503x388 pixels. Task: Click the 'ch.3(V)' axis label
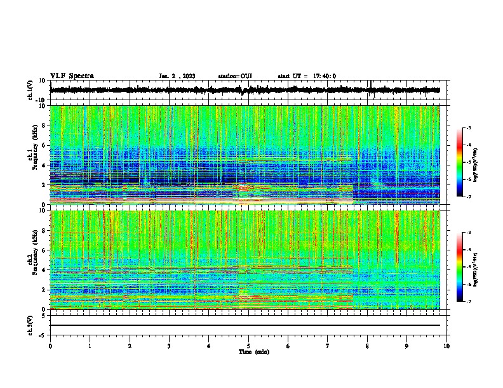pos(30,326)
